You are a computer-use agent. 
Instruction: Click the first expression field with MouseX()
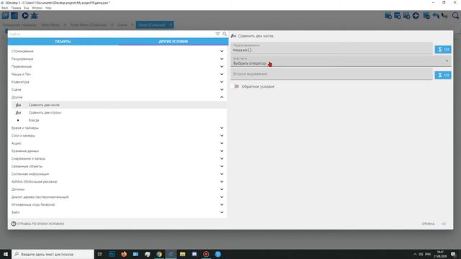point(331,48)
